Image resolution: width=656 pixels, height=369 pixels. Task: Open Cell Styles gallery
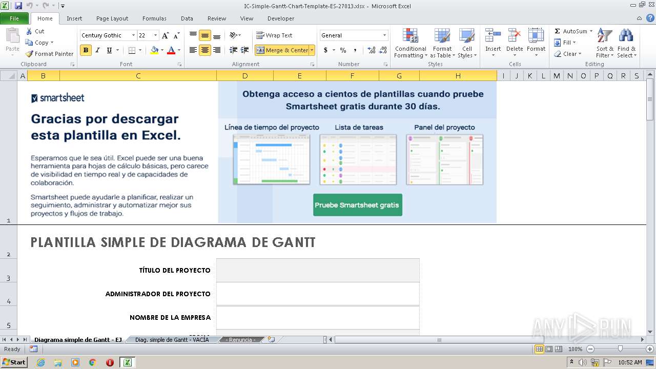coord(467,44)
